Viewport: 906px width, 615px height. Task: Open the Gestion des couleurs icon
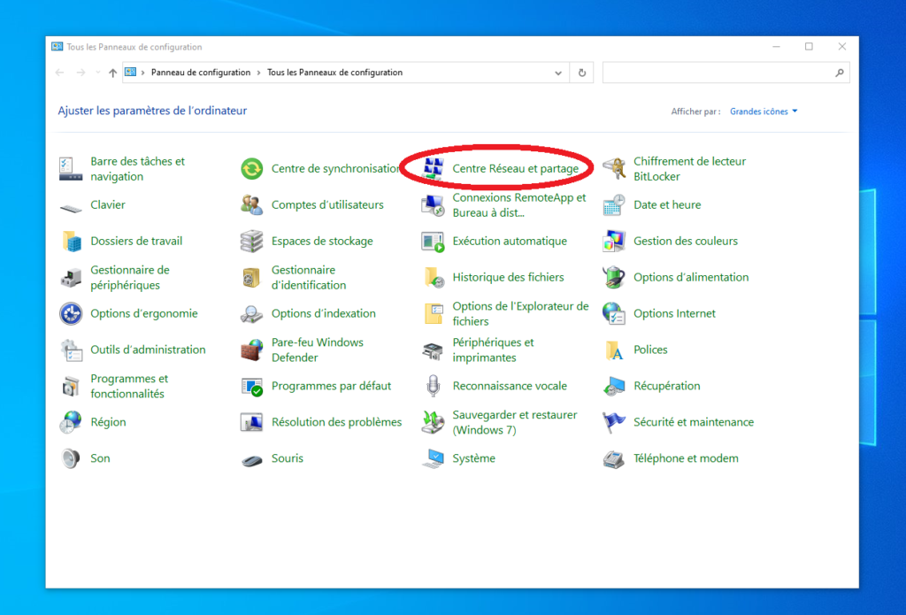point(614,241)
